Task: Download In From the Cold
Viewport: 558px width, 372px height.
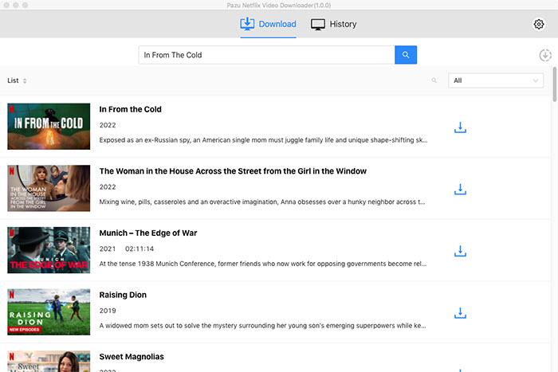Action: (x=459, y=127)
